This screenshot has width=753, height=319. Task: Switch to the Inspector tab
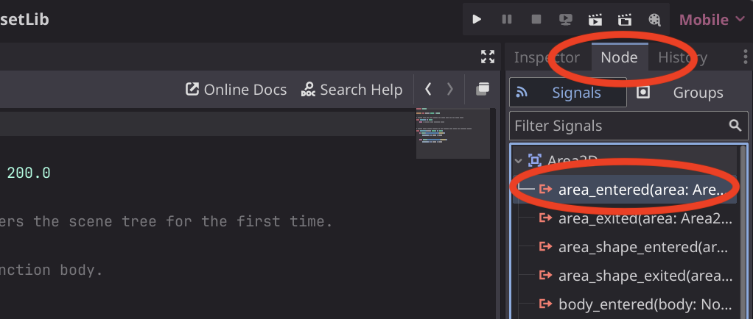[x=547, y=57]
